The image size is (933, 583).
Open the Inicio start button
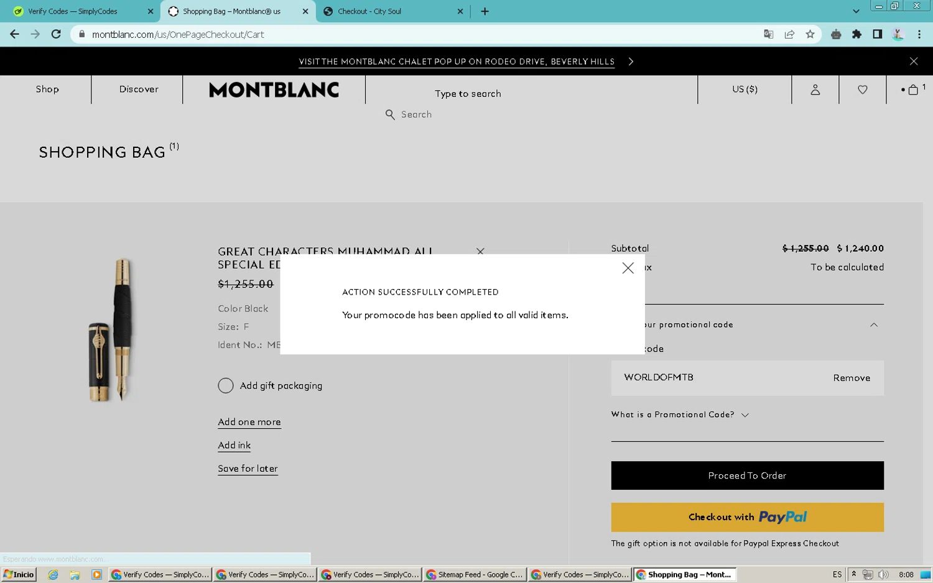click(19, 574)
